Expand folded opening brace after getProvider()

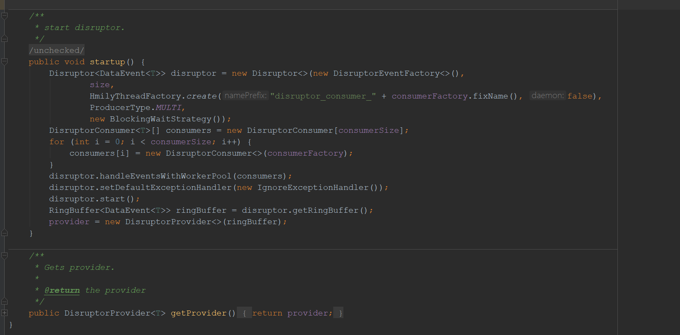click(244, 313)
